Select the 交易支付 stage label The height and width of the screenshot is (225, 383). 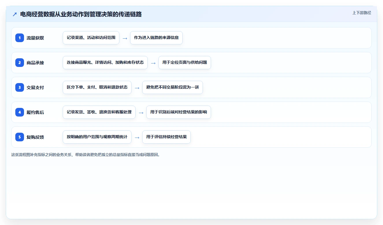(35, 87)
